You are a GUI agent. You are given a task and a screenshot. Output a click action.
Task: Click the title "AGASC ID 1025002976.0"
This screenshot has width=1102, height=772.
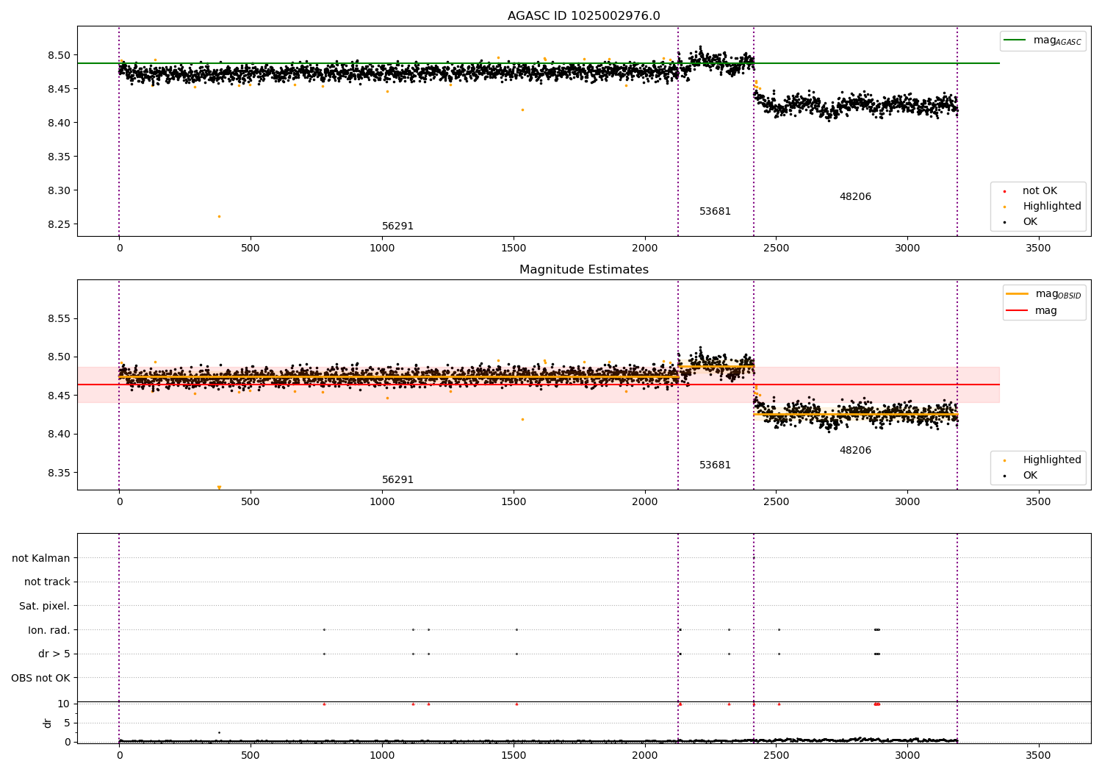coord(583,16)
